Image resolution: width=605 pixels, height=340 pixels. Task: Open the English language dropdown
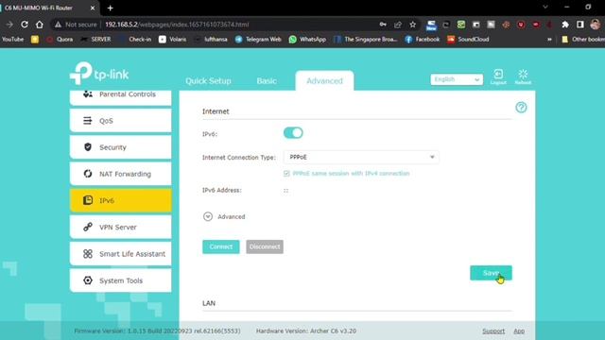coord(457,79)
